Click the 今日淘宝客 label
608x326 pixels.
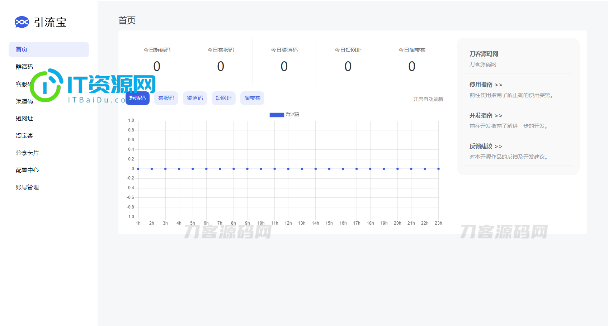[412, 50]
